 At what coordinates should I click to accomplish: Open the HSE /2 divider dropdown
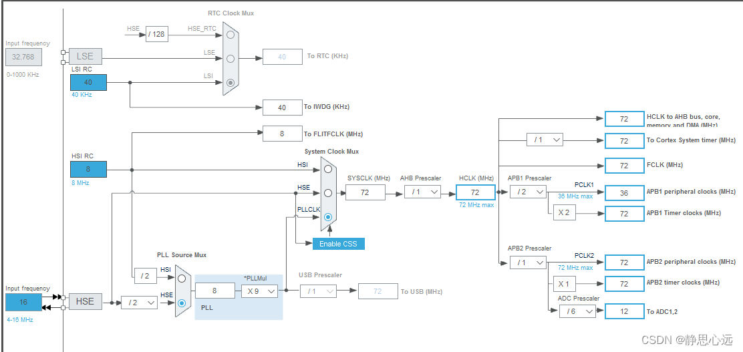(x=139, y=303)
